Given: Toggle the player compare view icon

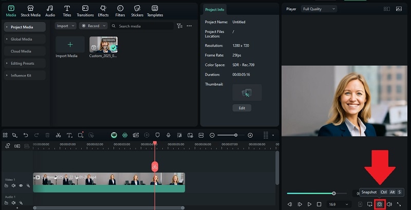Looking at the screenshot, I should pos(387,9).
